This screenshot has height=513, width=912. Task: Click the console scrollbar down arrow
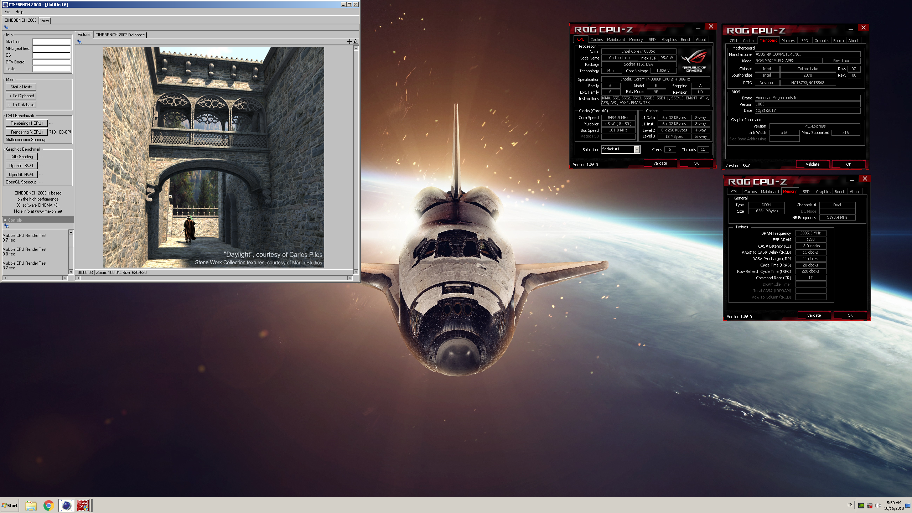click(x=71, y=272)
